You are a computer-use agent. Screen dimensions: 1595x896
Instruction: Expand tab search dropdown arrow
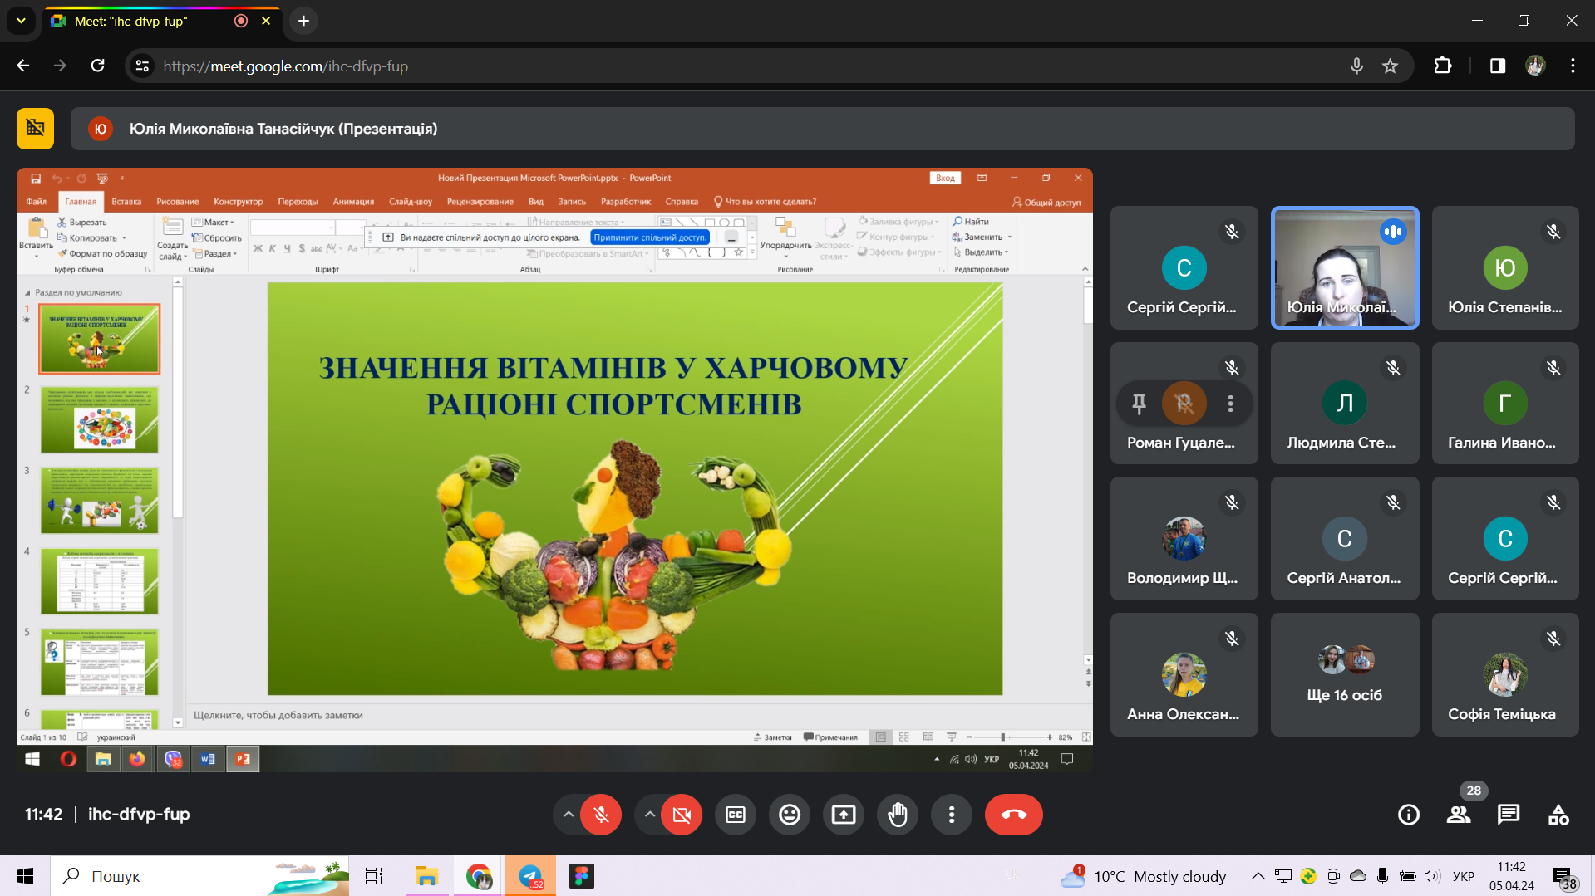21,21
